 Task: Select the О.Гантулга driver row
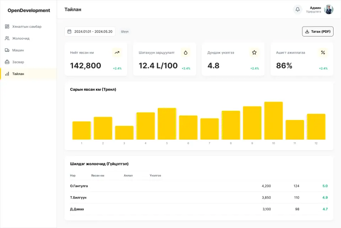(199, 186)
